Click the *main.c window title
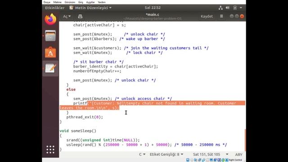The image size is (288, 162). (x=153, y=14)
